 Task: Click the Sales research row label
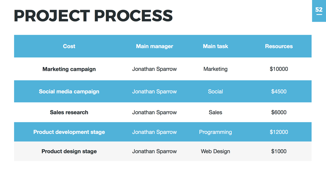[69, 112]
